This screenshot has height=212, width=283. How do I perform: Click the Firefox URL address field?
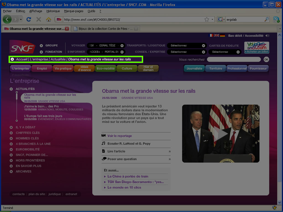tap(133, 20)
